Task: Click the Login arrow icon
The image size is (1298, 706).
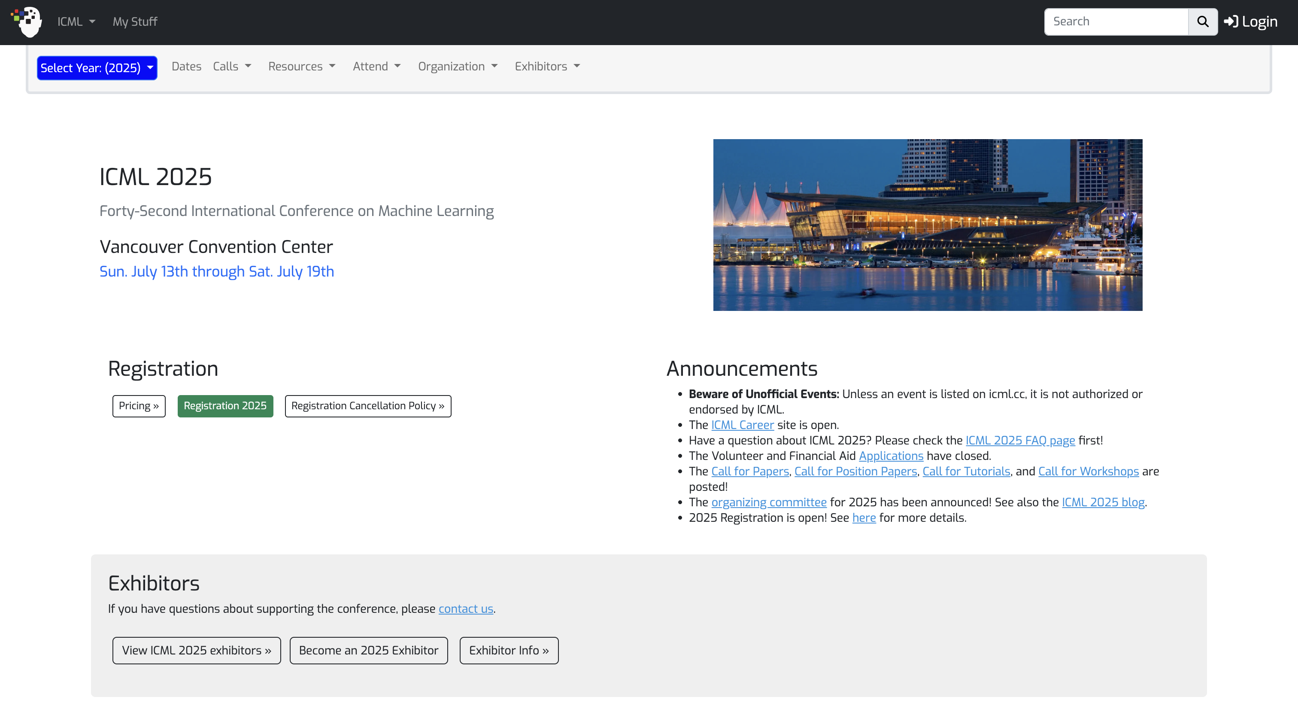Action: pyautogui.click(x=1231, y=21)
